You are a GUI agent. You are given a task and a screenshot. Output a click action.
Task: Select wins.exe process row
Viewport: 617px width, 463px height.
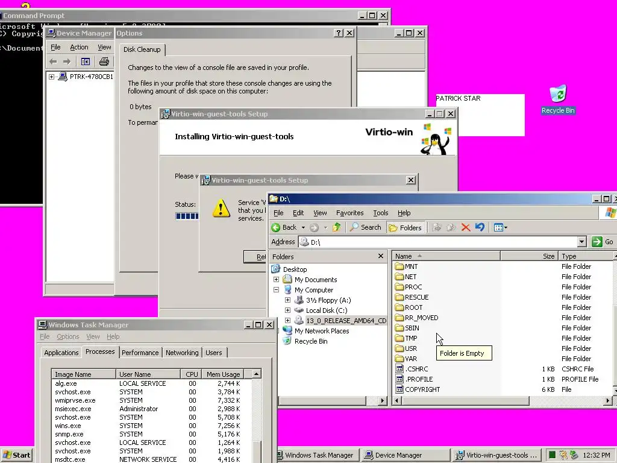(x=151, y=426)
